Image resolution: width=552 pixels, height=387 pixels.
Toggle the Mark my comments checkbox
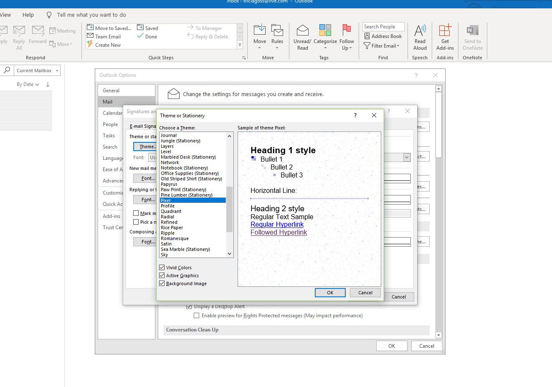coord(136,213)
